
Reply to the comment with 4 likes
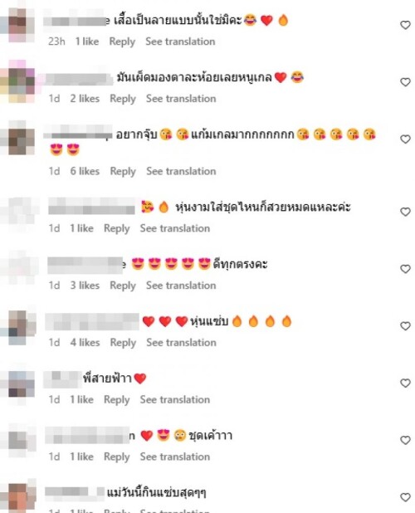click(x=123, y=343)
